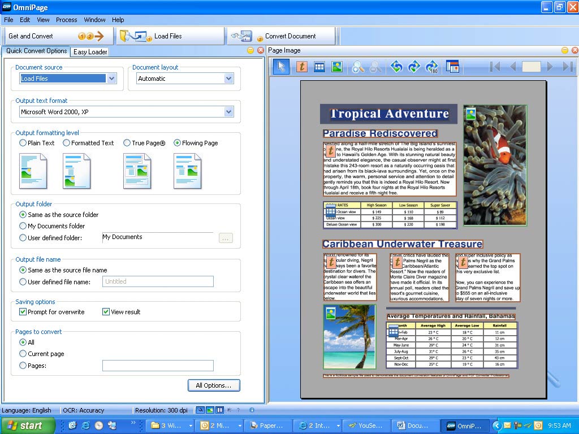Open the Document source dropdown
This screenshot has height=434, width=579.
point(111,79)
